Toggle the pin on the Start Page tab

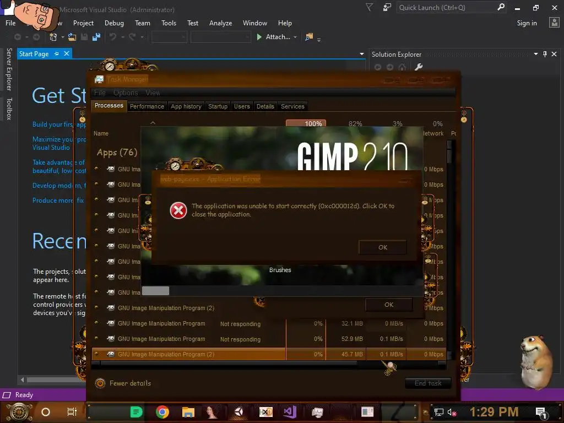click(x=57, y=53)
